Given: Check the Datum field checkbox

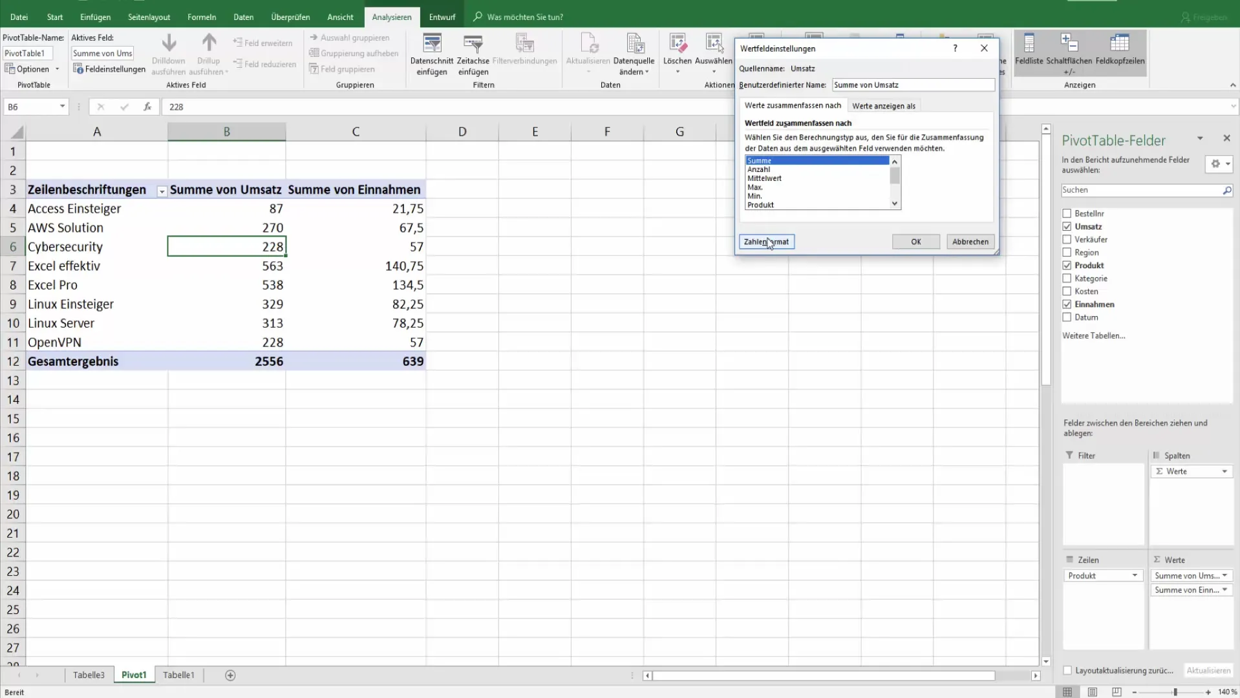Looking at the screenshot, I should (x=1067, y=317).
